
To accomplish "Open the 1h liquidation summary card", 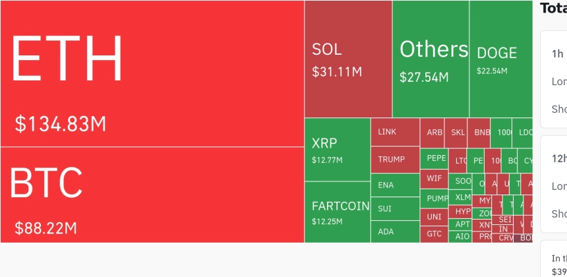I will click(x=554, y=80).
